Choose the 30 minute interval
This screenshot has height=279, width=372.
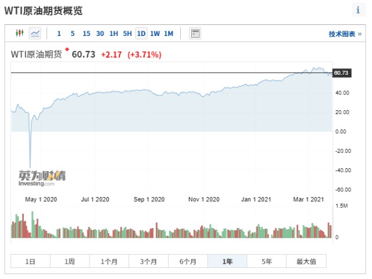pyautogui.click(x=100, y=34)
